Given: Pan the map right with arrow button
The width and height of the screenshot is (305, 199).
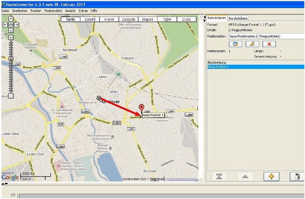Looking at the screenshot, I should pos(17,25).
